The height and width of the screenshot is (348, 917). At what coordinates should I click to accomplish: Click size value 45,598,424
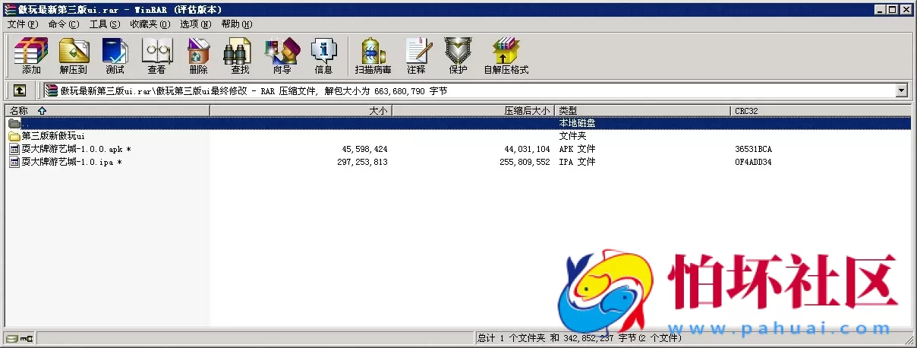[364, 149]
